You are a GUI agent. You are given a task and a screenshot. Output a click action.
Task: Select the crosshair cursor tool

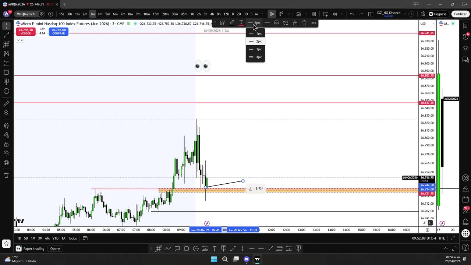[6, 26]
